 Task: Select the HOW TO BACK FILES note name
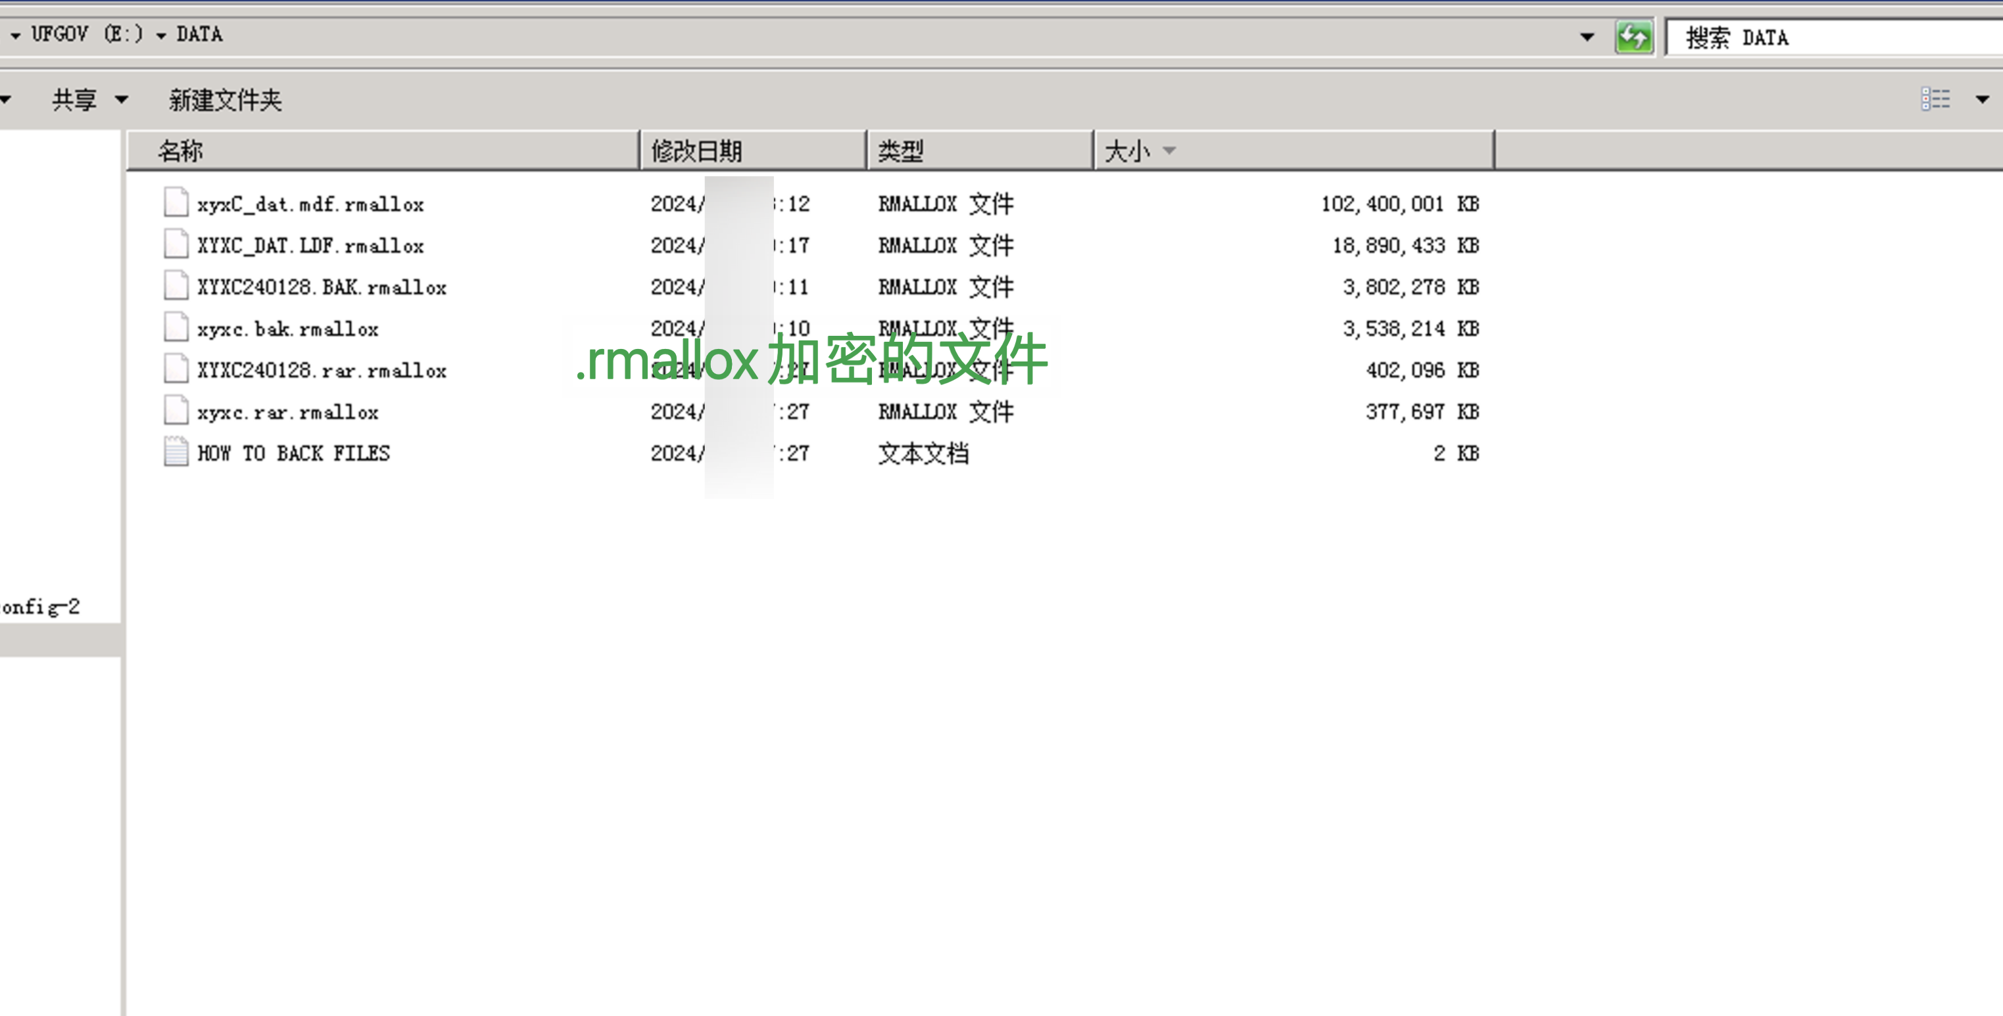[x=293, y=453]
